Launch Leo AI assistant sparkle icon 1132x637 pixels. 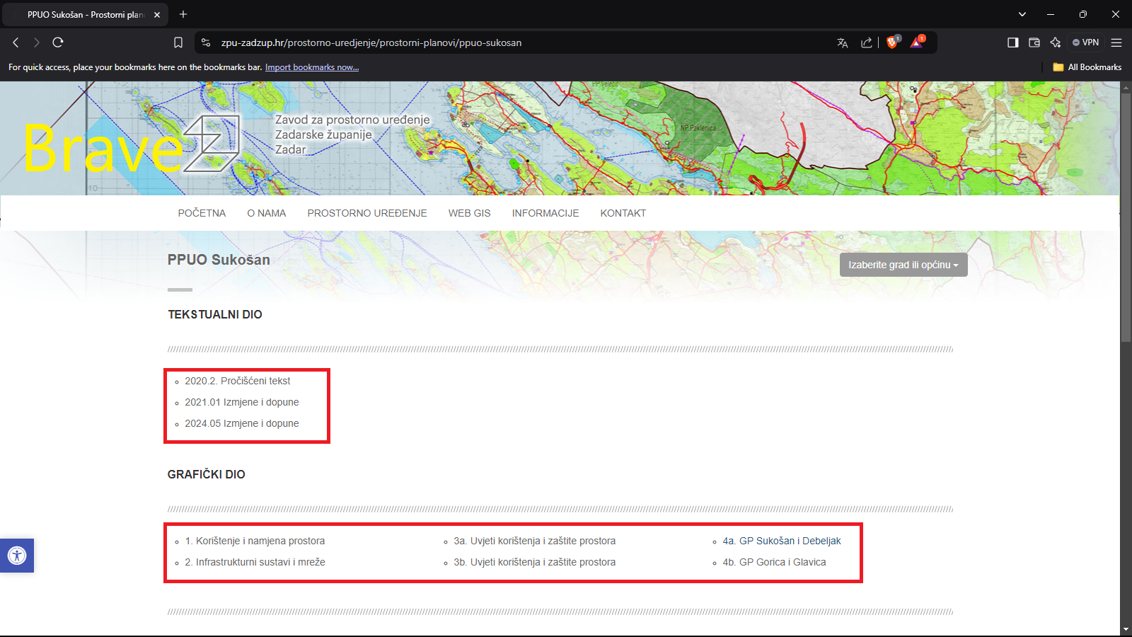1056,42
